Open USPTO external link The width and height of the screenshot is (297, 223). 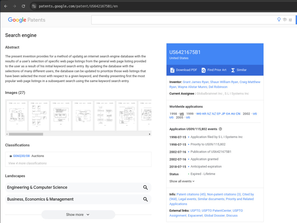coord(195,211)
